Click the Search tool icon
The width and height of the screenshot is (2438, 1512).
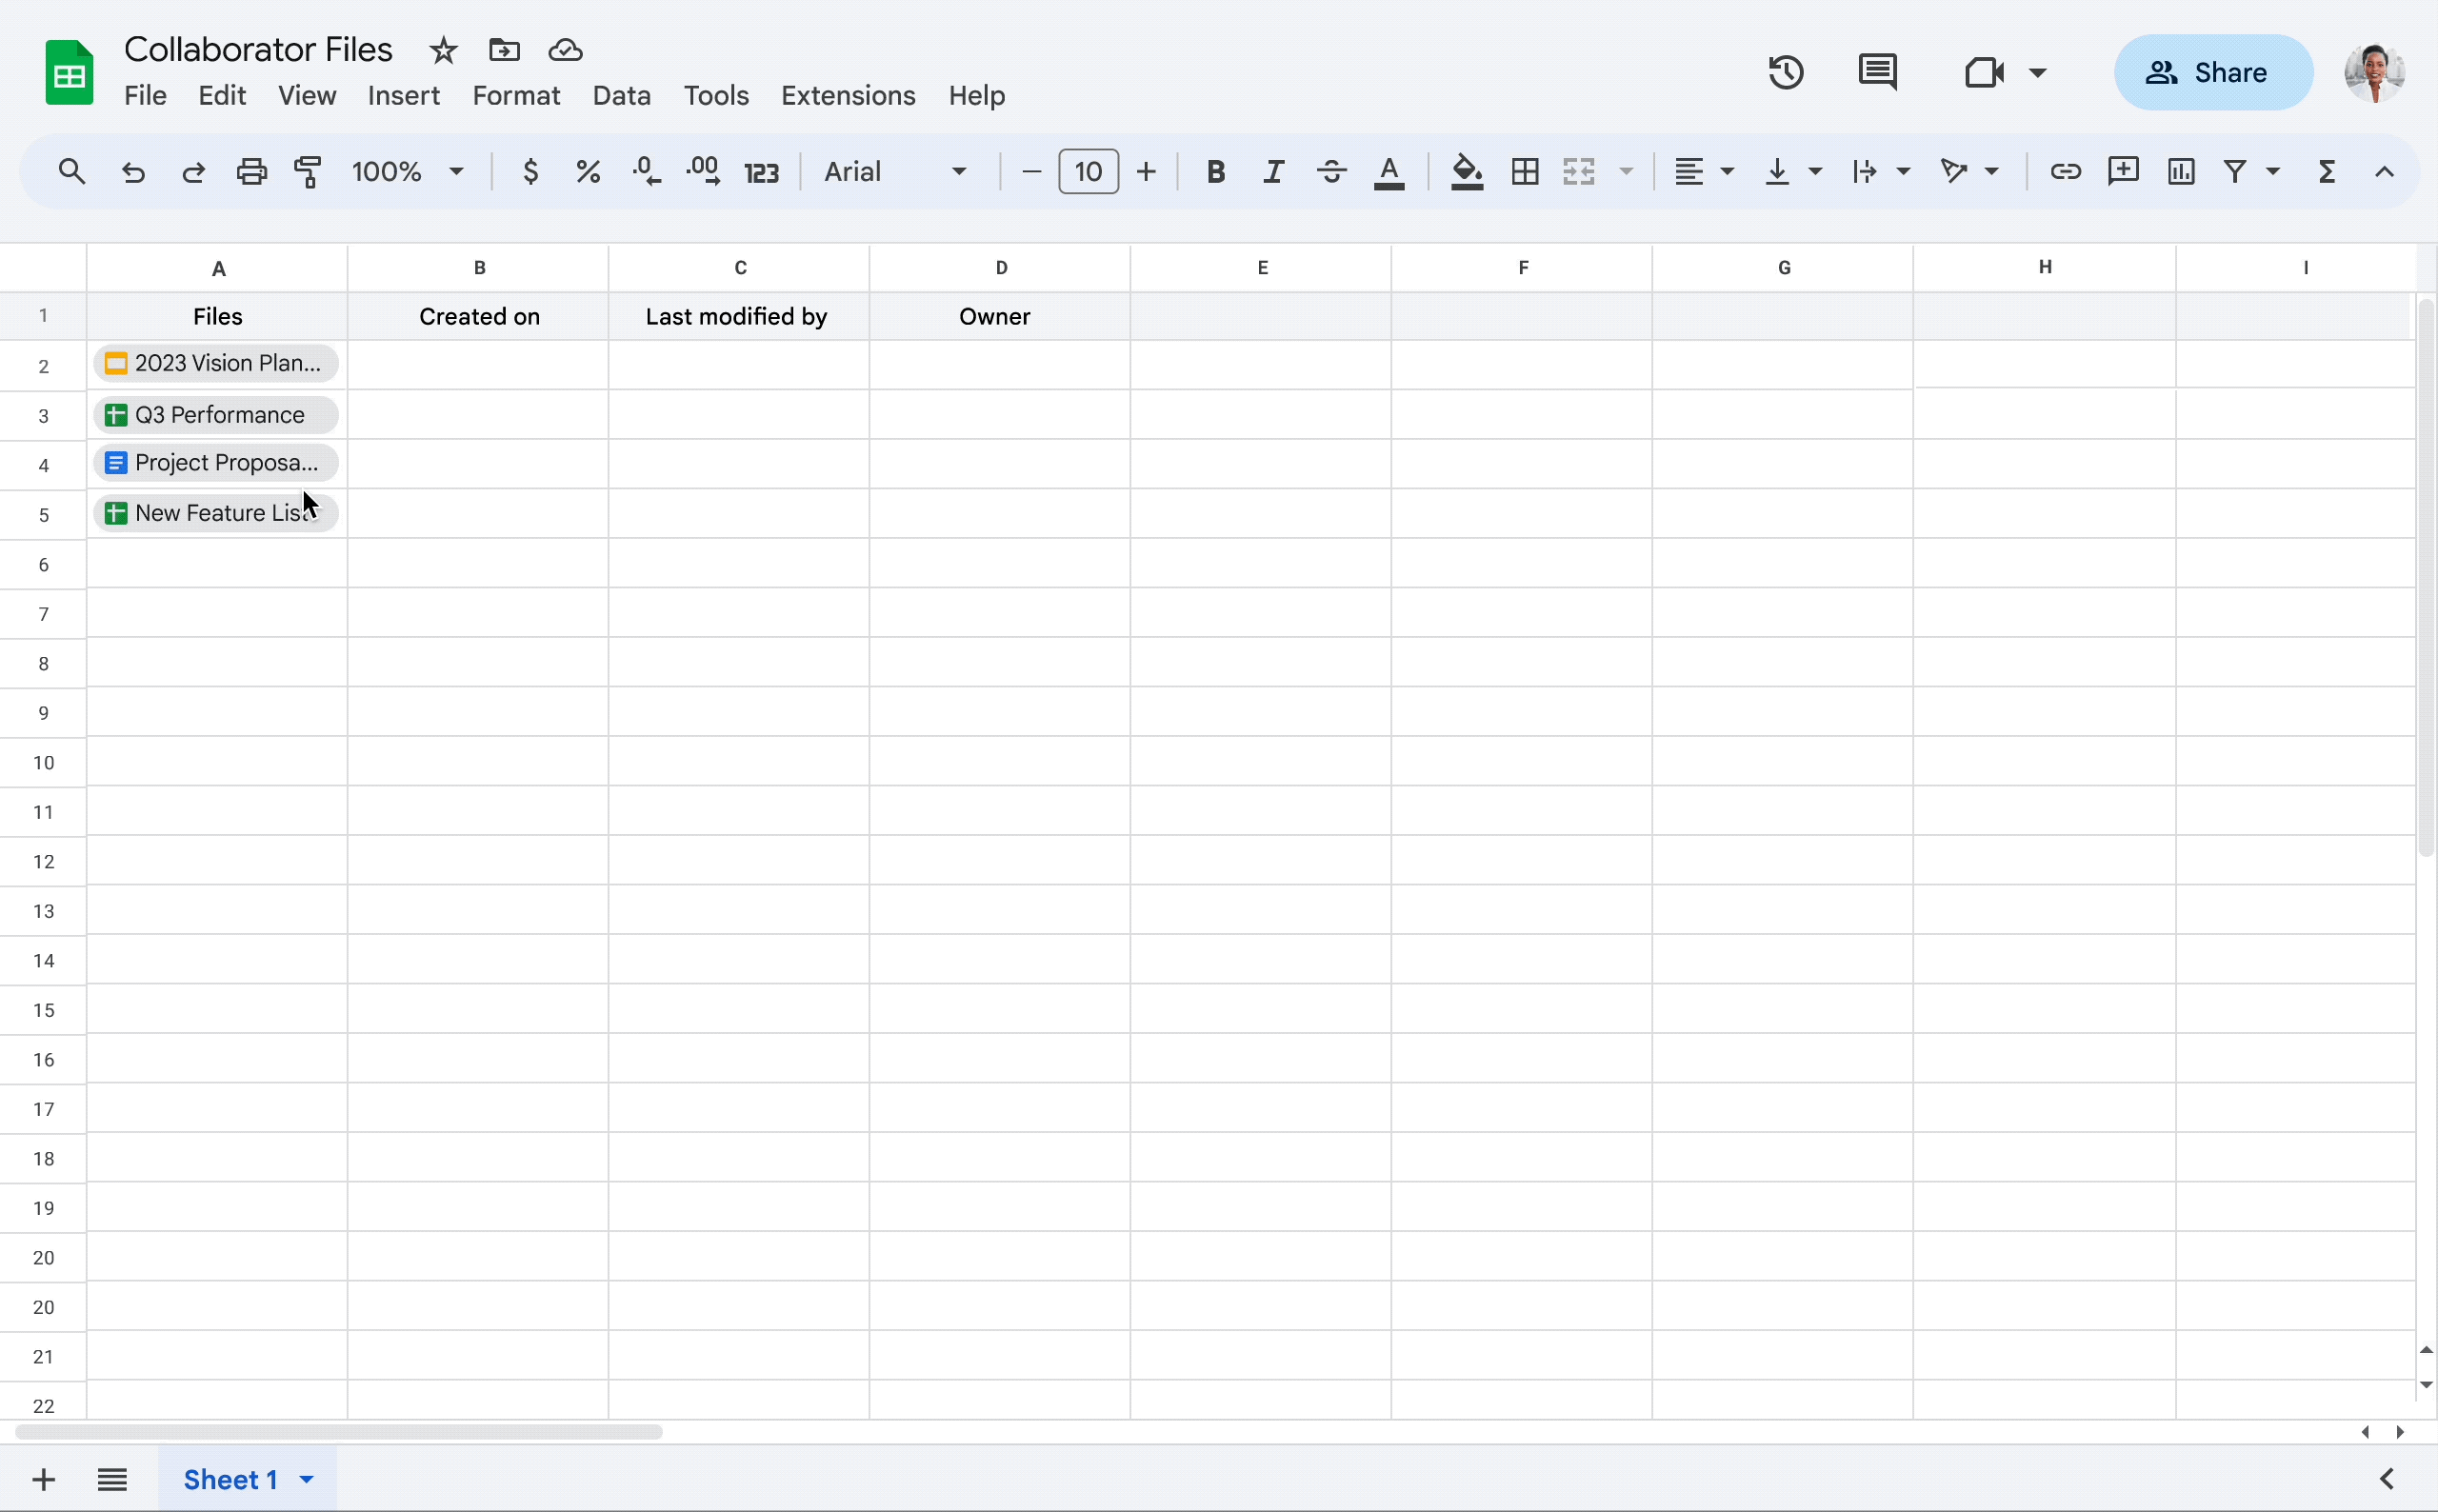pyautogui.click(x=71, y=172)
